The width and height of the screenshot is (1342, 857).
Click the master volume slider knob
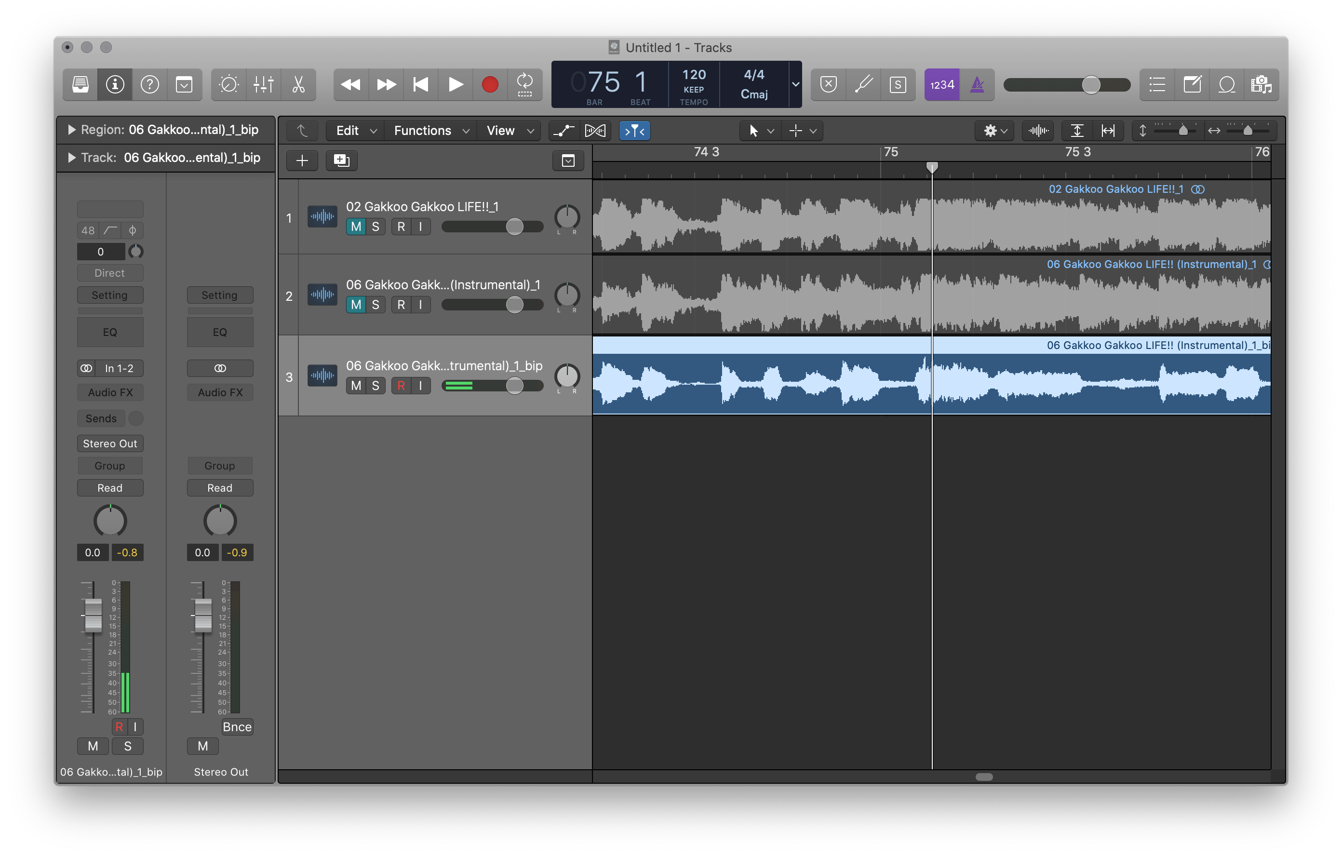pyautogui.click(x=1091, y=85)
